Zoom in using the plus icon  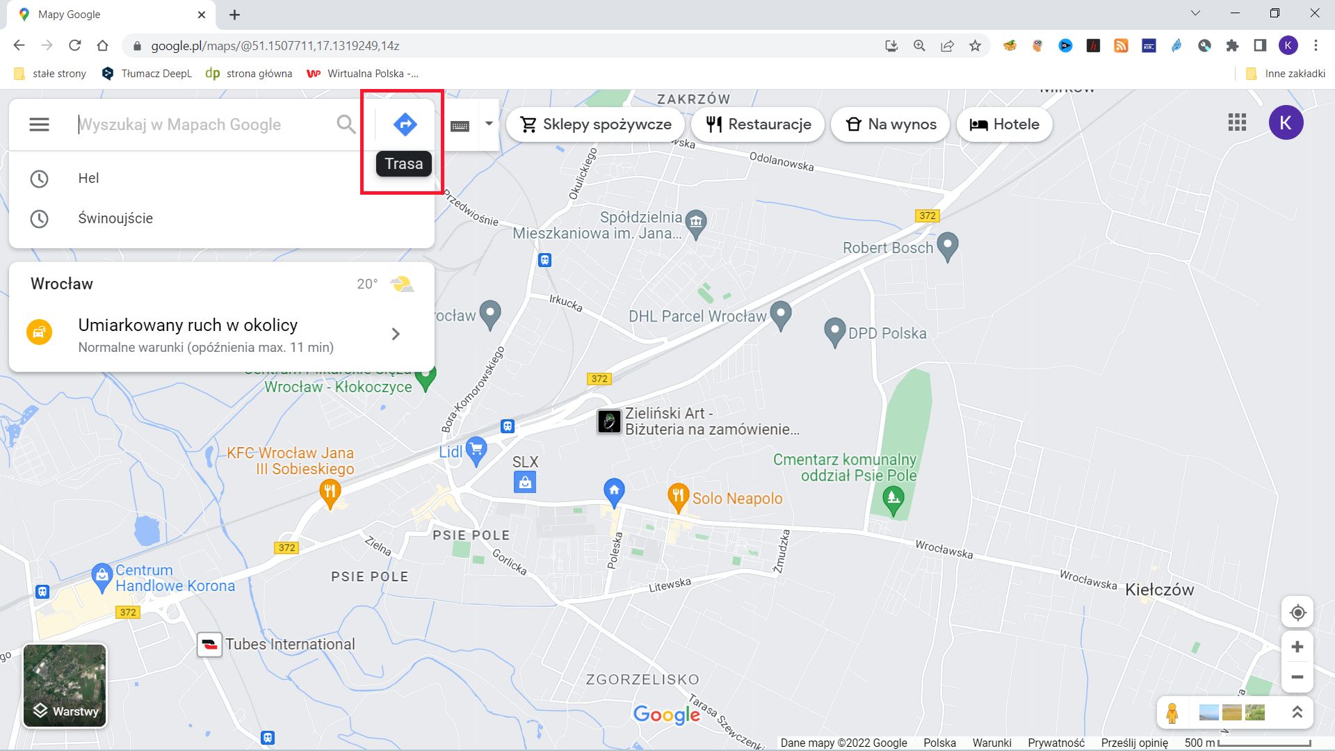pyautogui.click(x=1297, y=646)
